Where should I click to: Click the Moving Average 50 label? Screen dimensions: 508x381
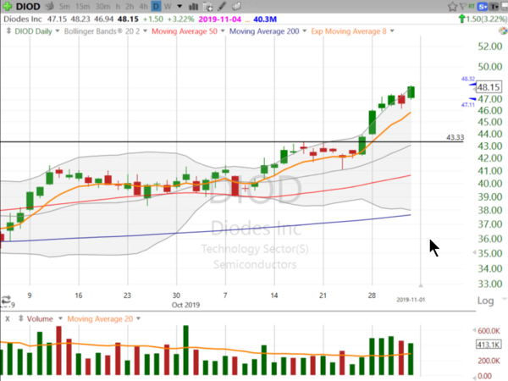point(185,31)
